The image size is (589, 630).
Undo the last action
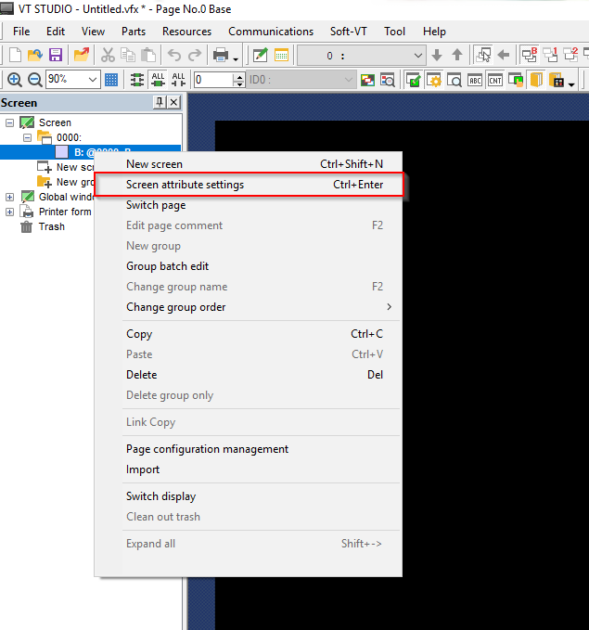pos(174,55)
